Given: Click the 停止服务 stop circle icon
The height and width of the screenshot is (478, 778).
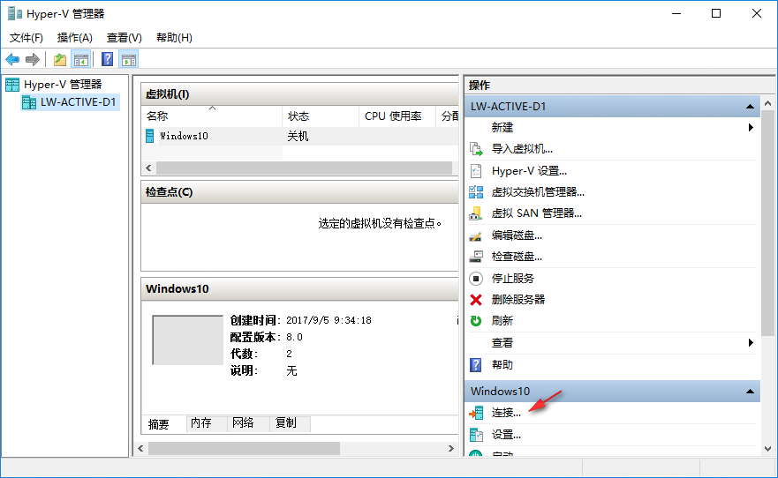Looking at the screenshot, I should point(476,279).
